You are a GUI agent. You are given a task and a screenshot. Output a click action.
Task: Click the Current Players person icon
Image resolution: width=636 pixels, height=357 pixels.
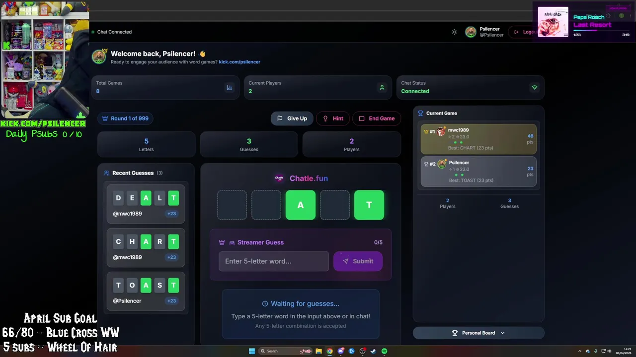382,87
